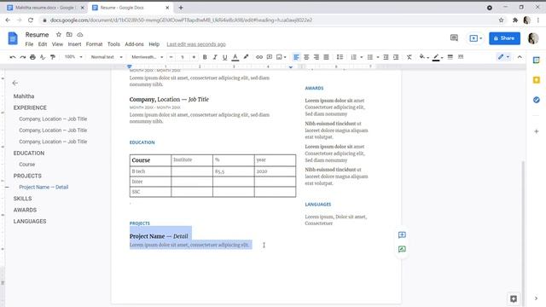Select Justify alignment
546x307 pixels.
[326, 57]
